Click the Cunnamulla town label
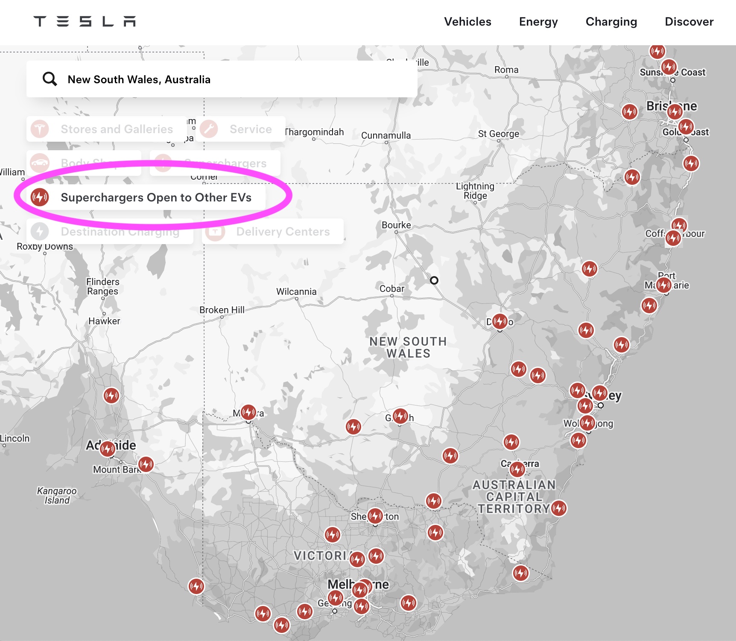Screen dimensions: 736x641 386,135
